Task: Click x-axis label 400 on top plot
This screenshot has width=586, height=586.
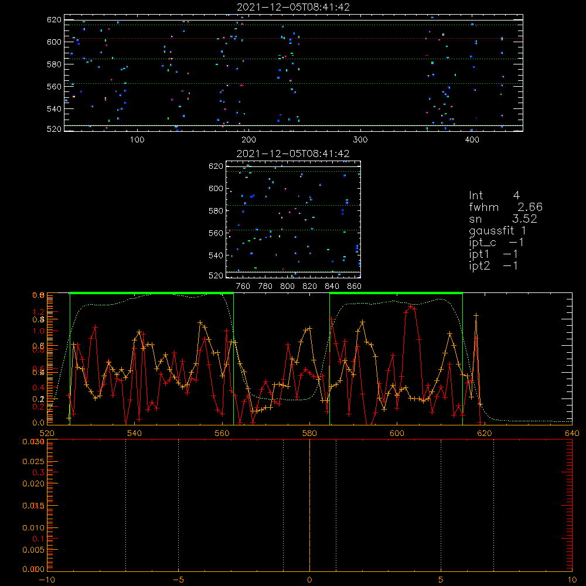Action: (472, 140)
